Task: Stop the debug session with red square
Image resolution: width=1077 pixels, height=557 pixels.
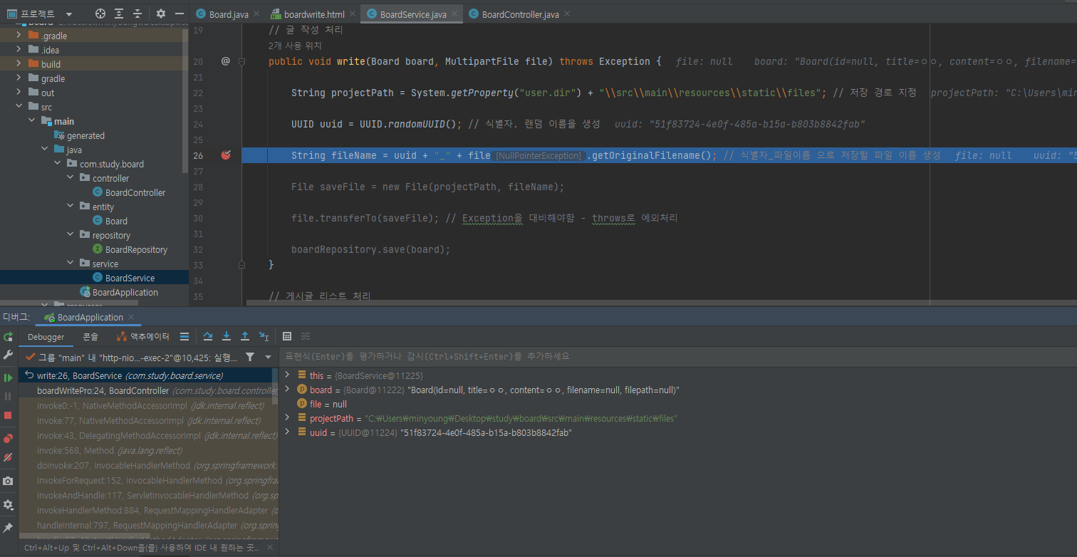Action: 8,415
